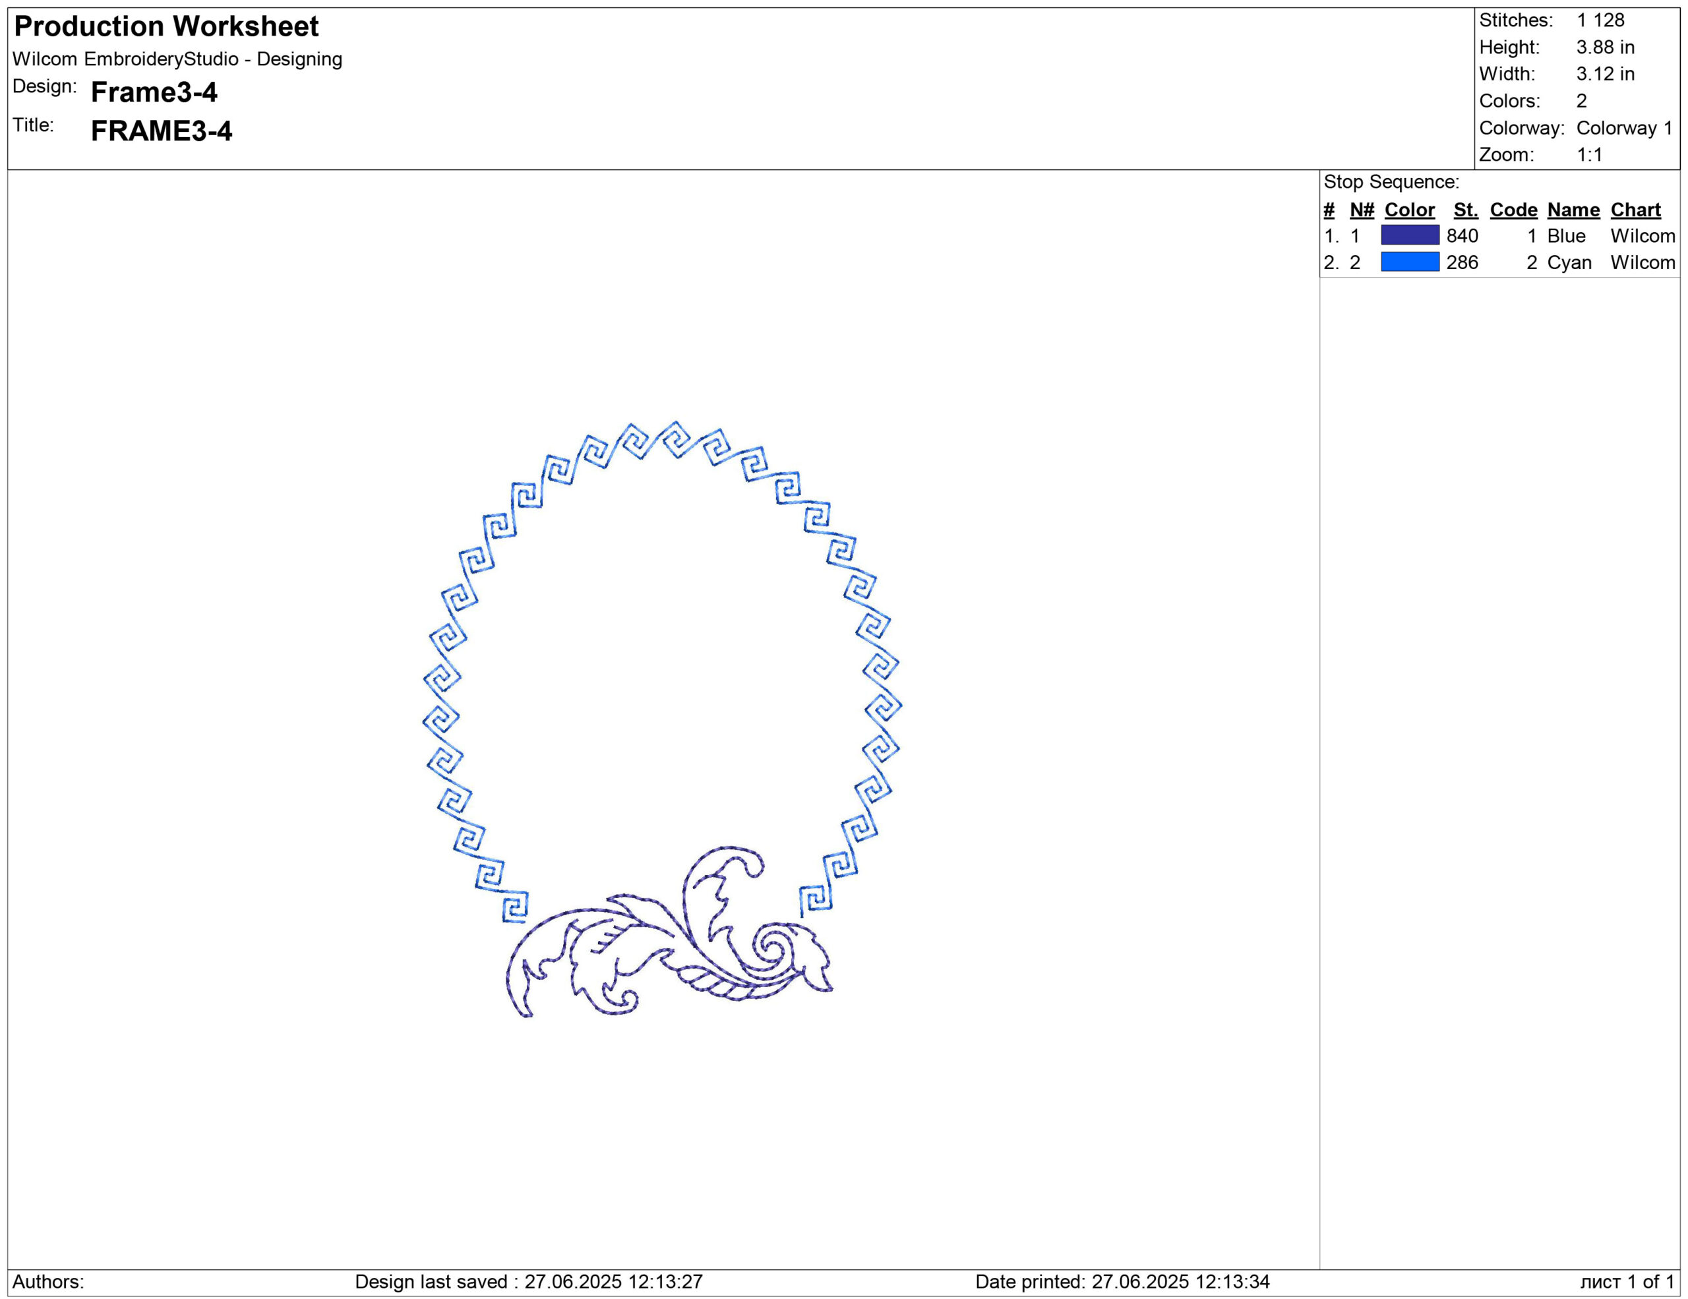Click the Code column header

pyautogui.click(x=1513, y=210)
